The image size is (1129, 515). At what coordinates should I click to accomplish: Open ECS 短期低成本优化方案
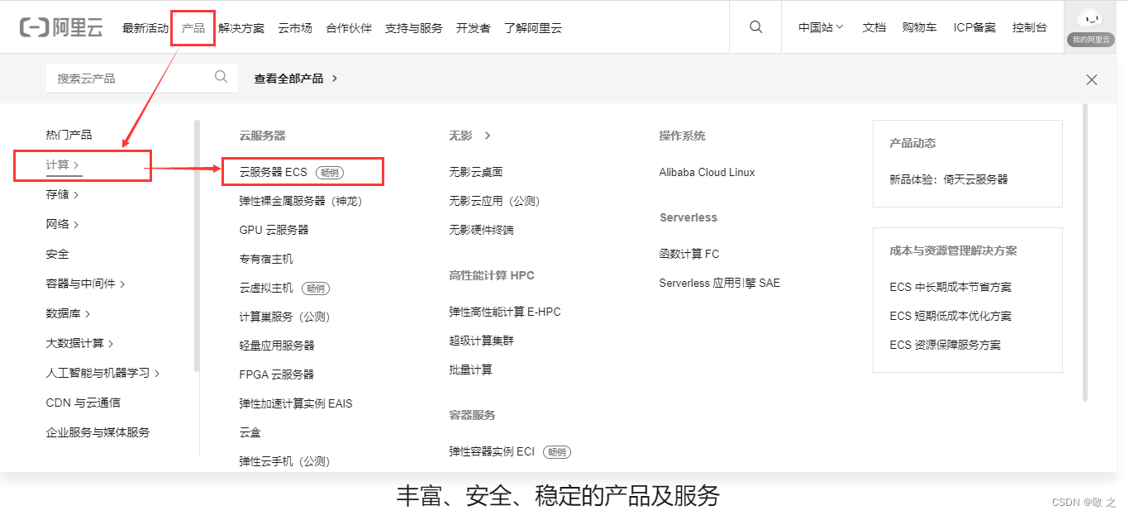(950, 316)
